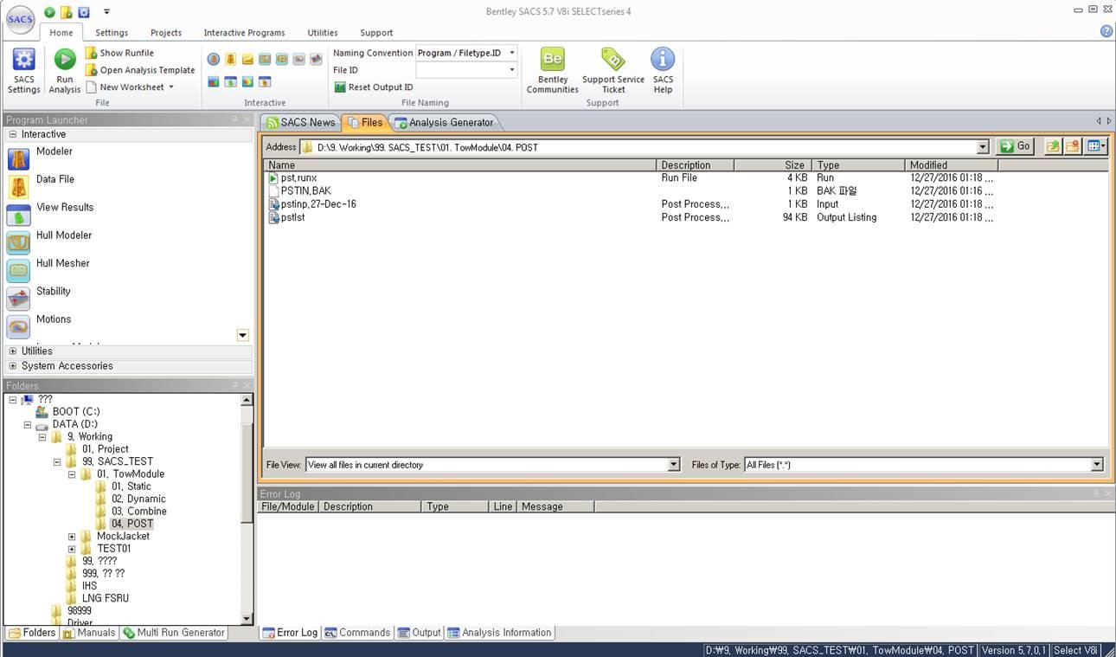
Task: Open the Address path dropdown
Action: 983,147
